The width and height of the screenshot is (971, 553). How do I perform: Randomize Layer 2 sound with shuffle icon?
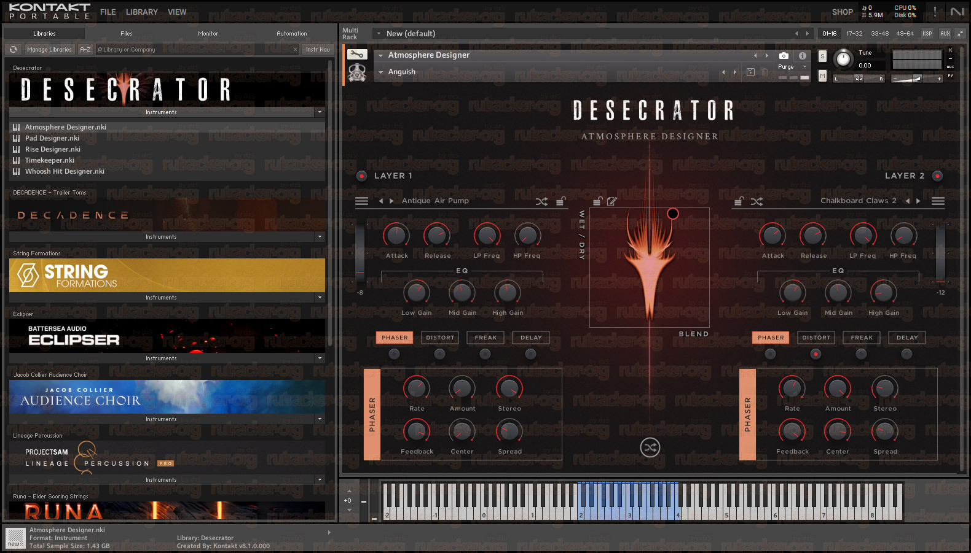coord(757,201)
